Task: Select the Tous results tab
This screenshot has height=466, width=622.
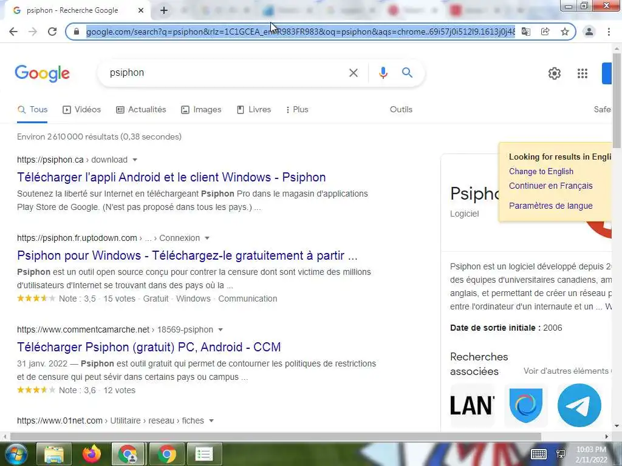Action: 33,110
